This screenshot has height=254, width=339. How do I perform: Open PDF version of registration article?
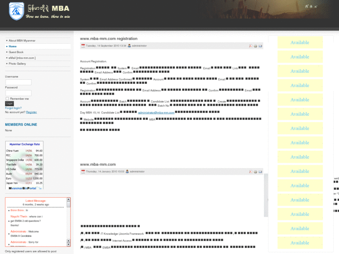250,46
